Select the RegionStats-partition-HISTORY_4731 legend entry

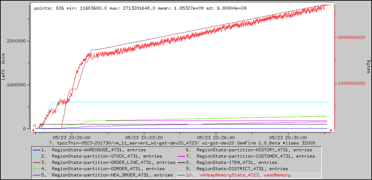[x=254, y=150]
